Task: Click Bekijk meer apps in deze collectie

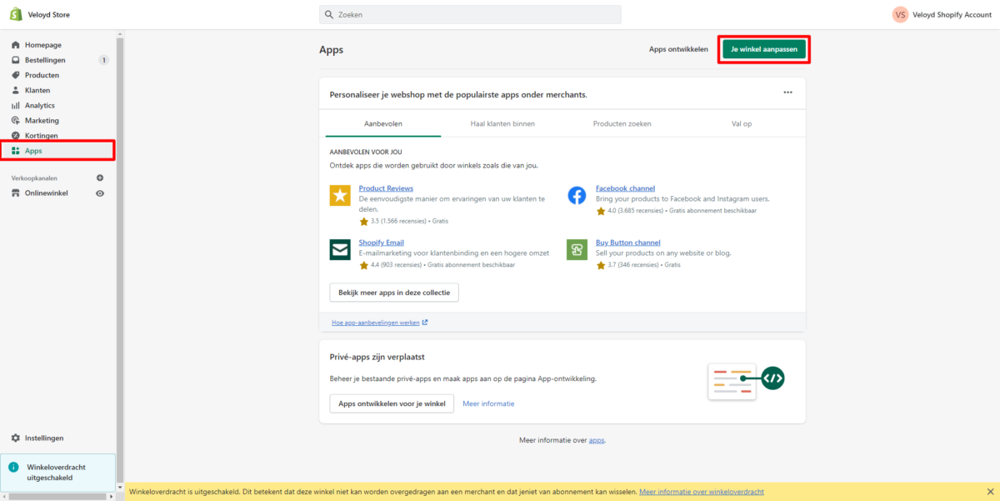Action: pos(394,293)
